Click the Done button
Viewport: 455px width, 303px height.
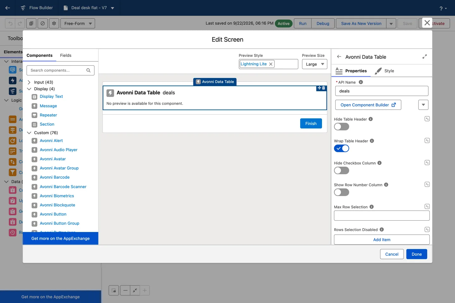[417, 254]
